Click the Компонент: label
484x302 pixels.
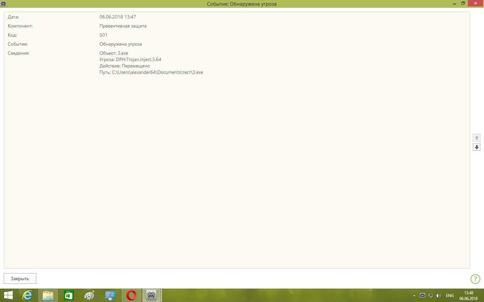[20, 26]
